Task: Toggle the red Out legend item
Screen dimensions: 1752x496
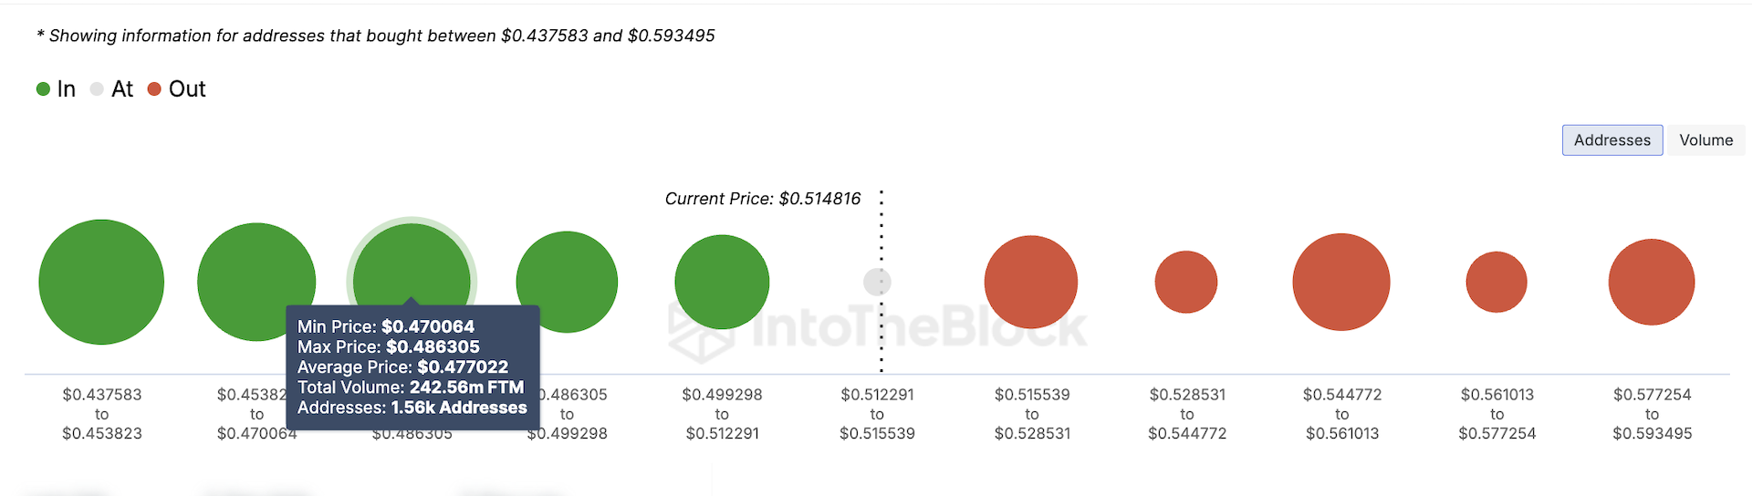Action: (177, 89)
